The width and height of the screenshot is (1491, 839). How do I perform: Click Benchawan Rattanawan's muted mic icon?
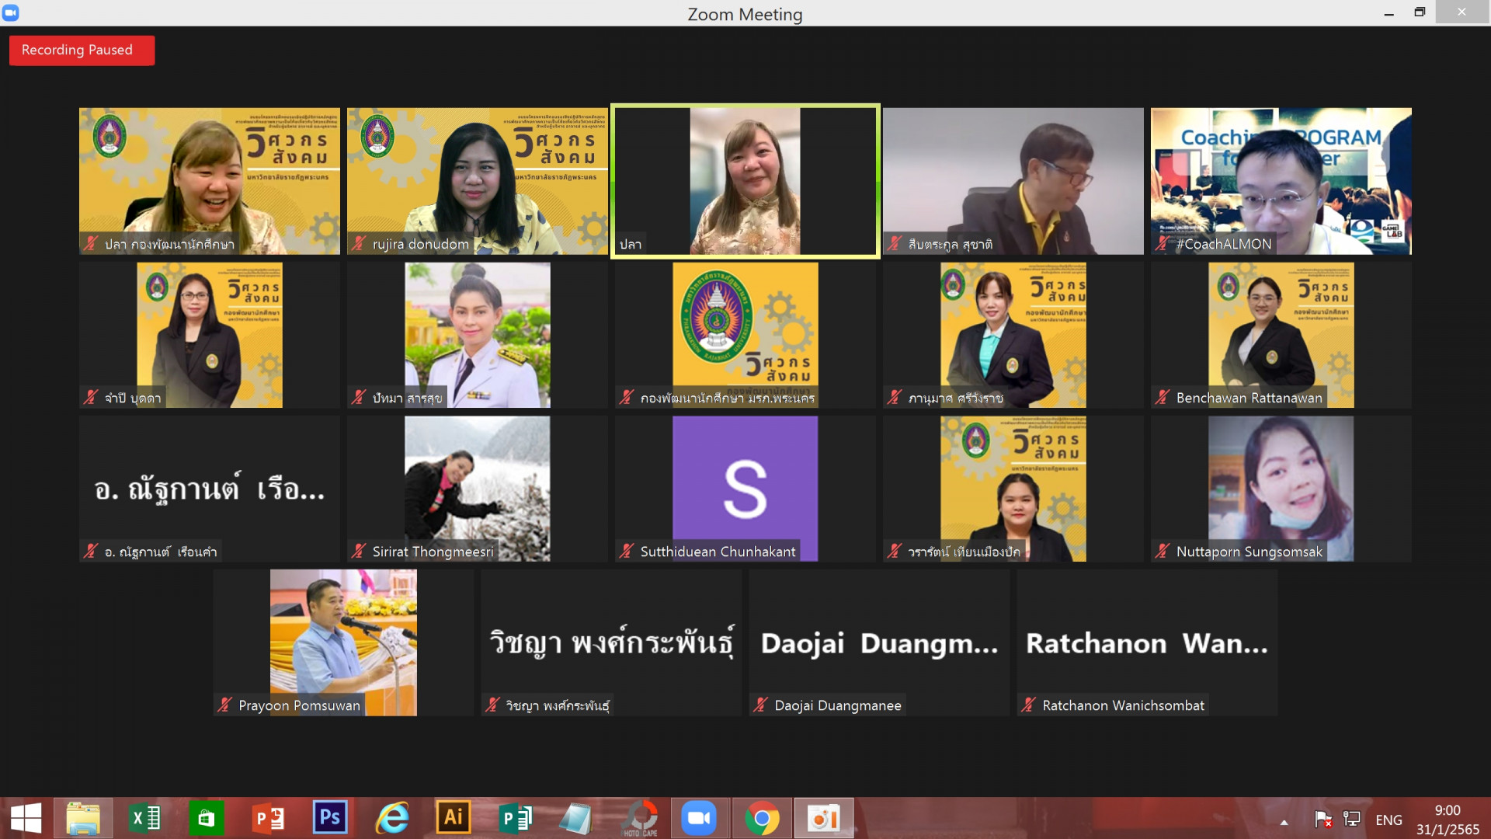point(1163,398)
